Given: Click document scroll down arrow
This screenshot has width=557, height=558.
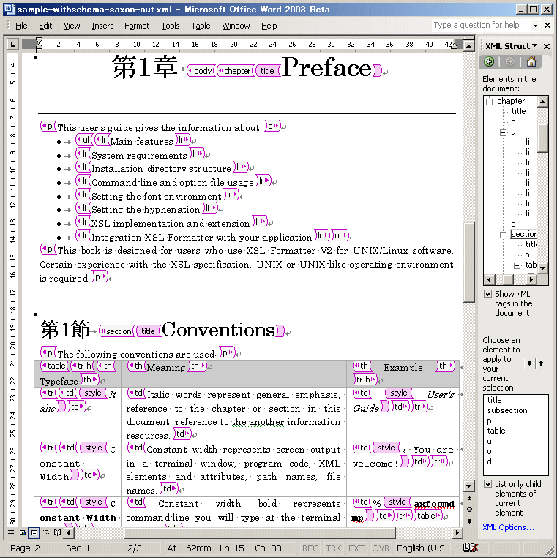Looking at the screenshot, I should pos(469,486).
